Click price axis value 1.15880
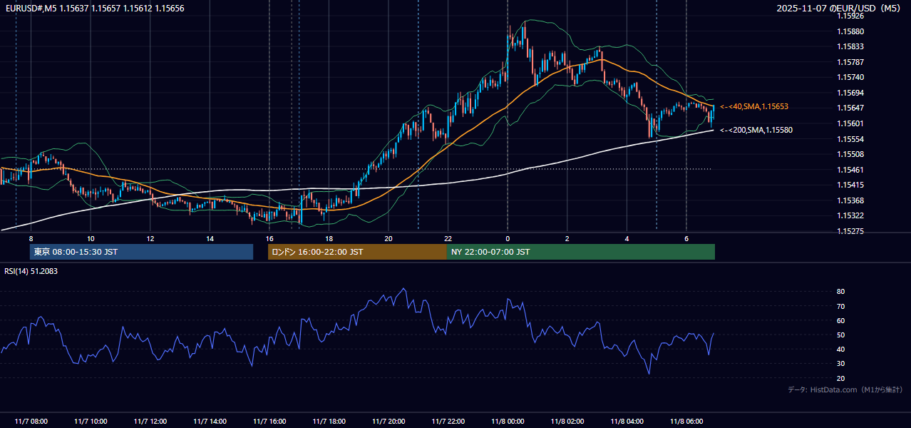This screenshot has width=911, height=428. [850, 31]
